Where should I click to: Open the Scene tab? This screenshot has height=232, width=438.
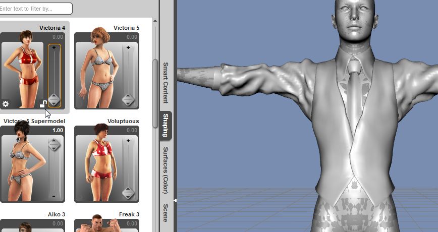(166, 213)
